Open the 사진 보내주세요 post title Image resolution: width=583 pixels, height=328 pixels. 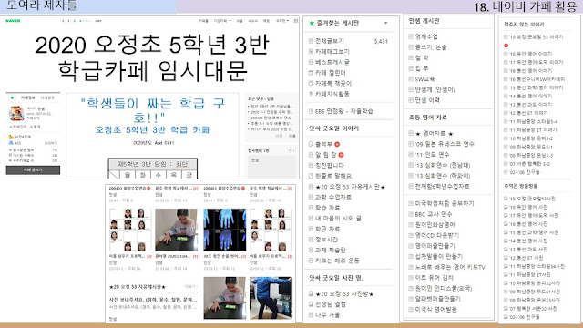pyautogui.click(x=153, y=300)
